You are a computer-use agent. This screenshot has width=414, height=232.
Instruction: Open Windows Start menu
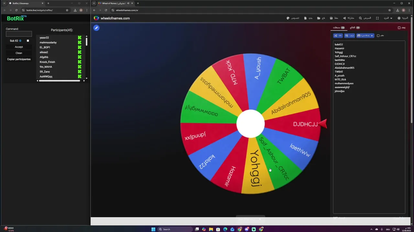pos(153,229)
